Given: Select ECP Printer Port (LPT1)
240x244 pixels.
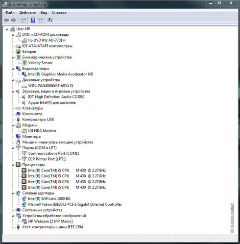Looking at the screenshot, I should [x=47, y=159].
